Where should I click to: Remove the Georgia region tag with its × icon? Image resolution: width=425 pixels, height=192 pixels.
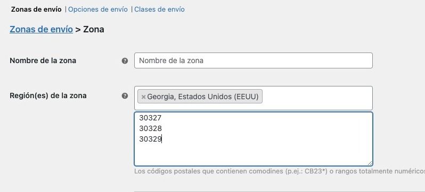143,97
